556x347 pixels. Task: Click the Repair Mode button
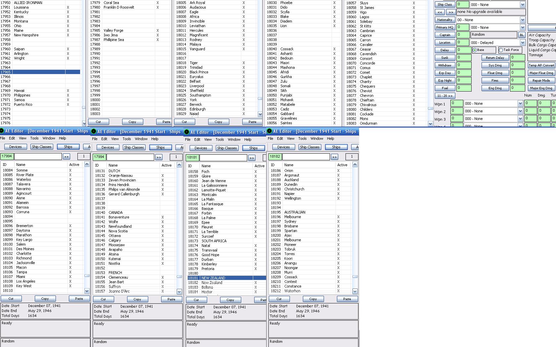coord(541,81)
